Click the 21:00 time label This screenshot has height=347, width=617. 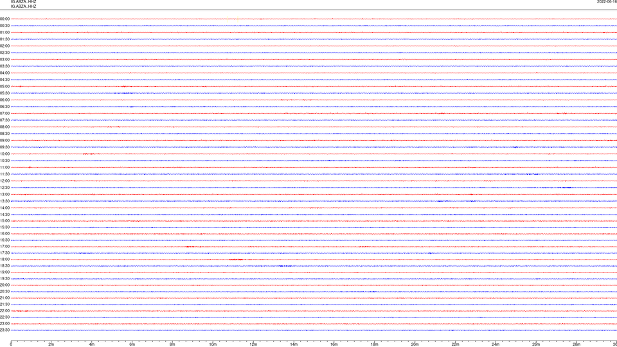point(4,298)
